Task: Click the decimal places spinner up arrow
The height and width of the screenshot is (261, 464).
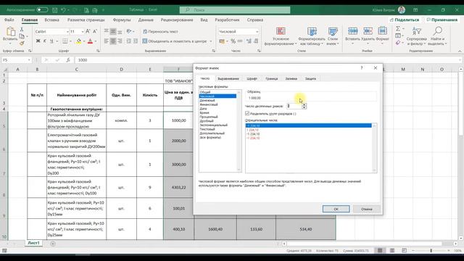Action: coord(304,104)
